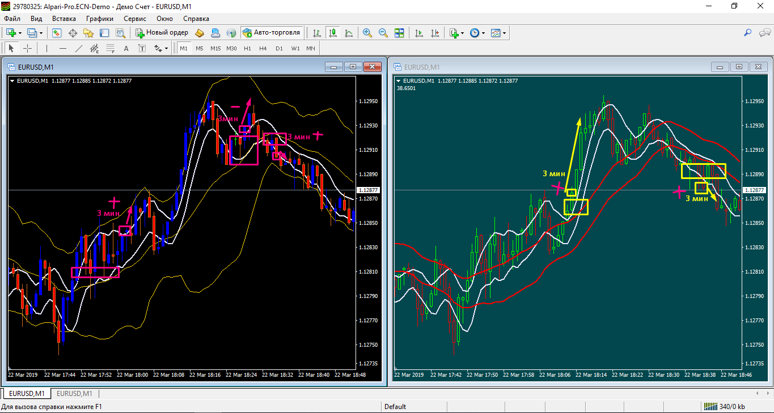The height and width of the screenshot is (413, 774).
Task: Expand the new chart dropdown arrow
Action: tap(20, 33)
